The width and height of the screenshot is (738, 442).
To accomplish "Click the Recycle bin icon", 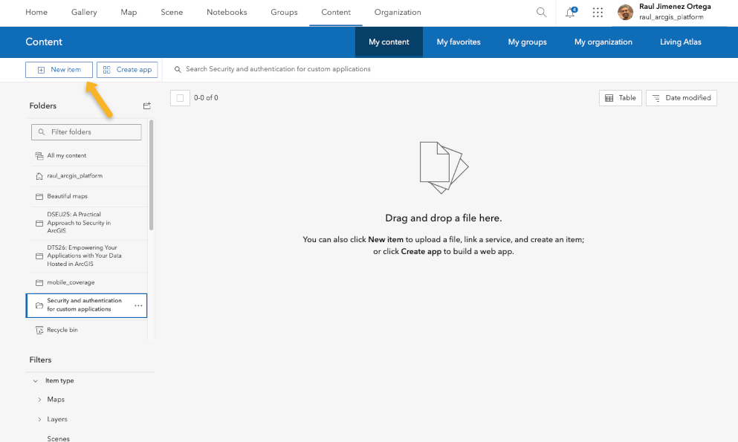I will pyautogui.click(x=39, y=330).
